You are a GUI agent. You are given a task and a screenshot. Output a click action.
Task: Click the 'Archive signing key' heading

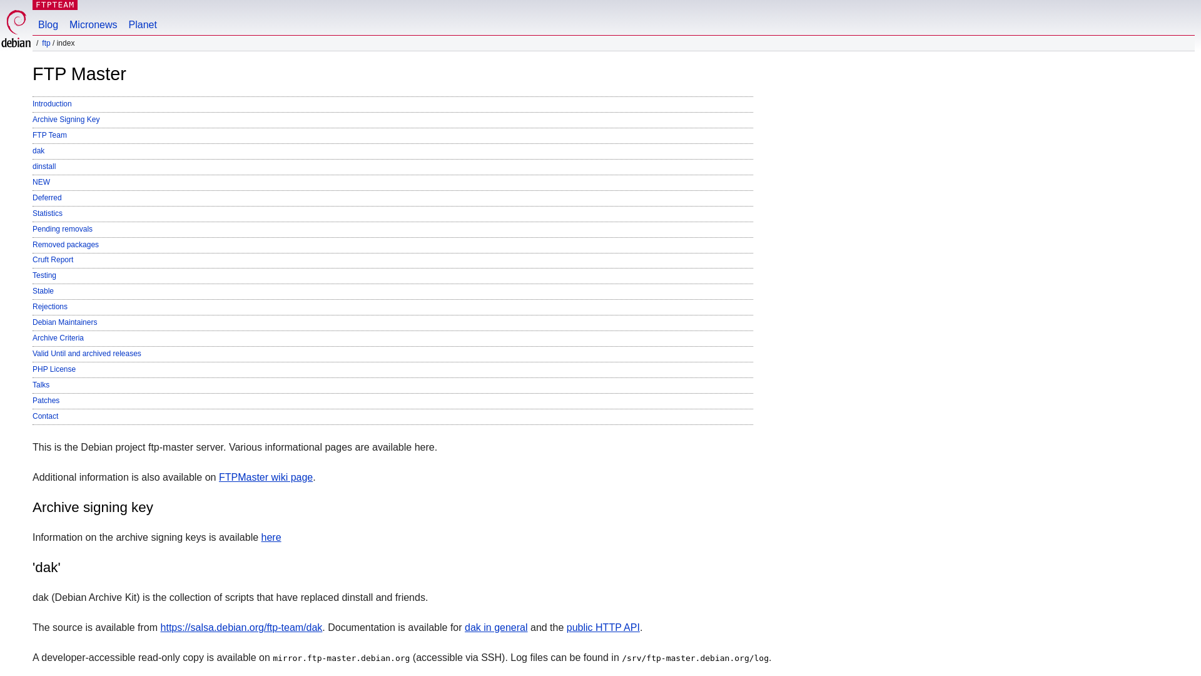93,508
